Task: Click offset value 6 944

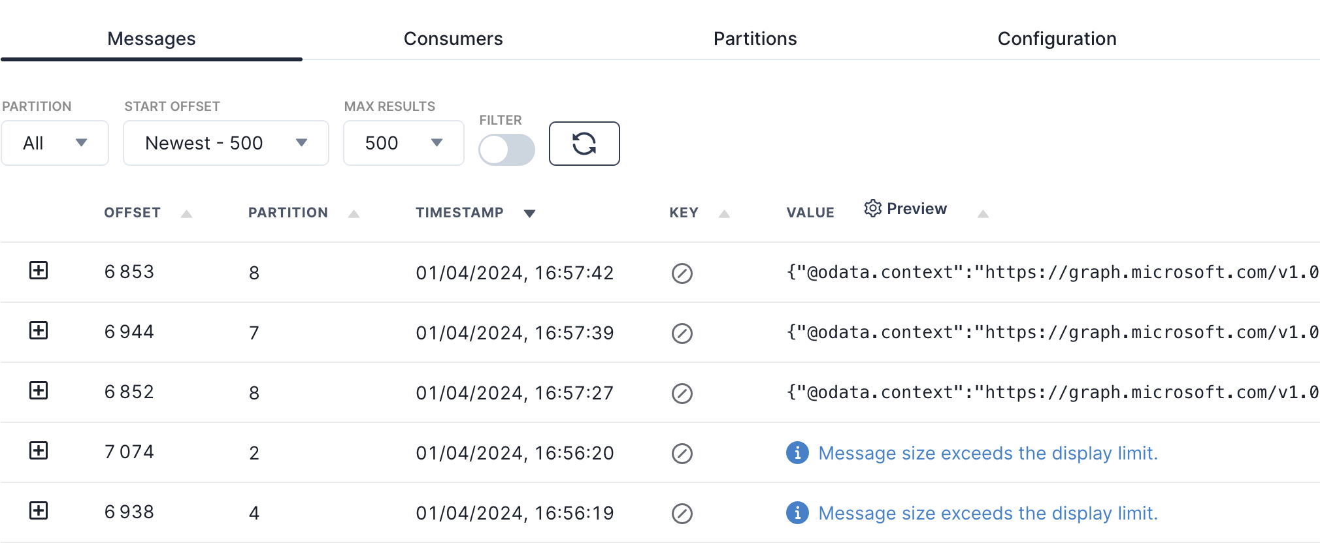Action: tap(129, 332)
